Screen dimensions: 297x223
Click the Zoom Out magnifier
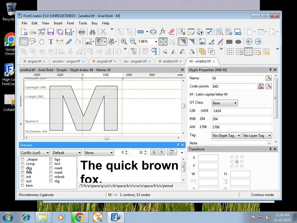click(x=133, y=42)
